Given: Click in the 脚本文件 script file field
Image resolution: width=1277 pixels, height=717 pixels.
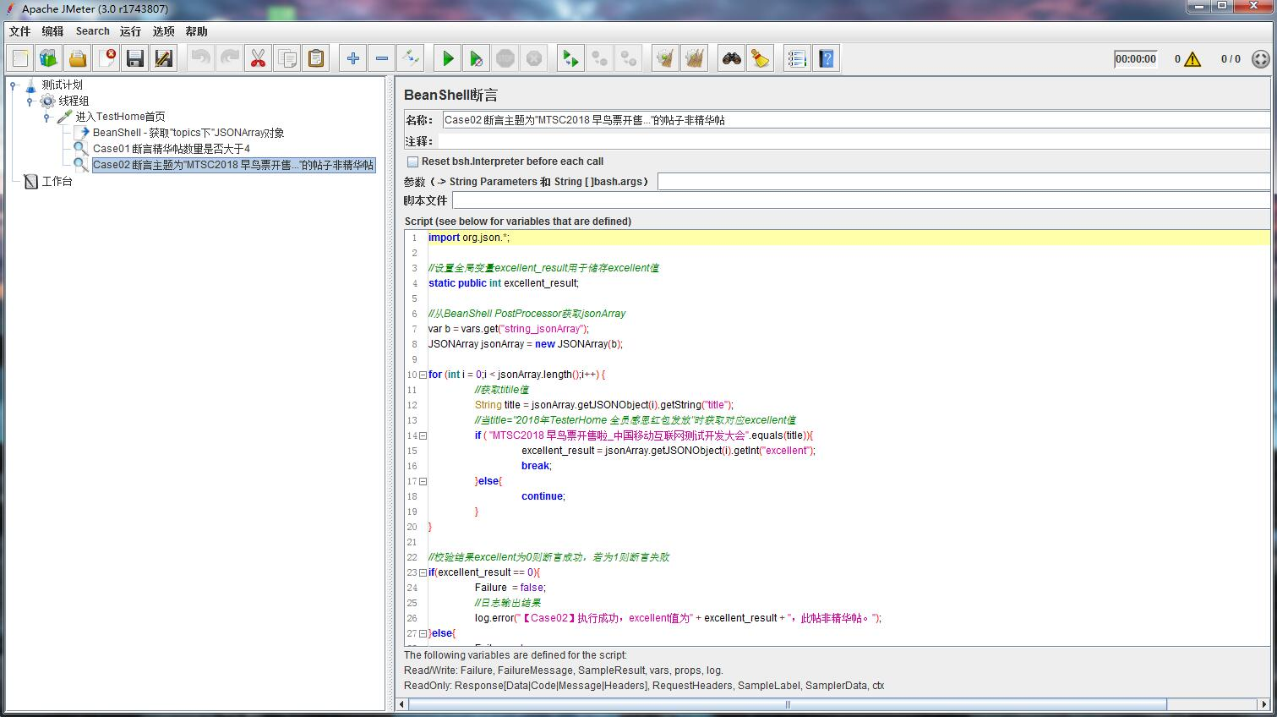Looking at the screenshot, I should 861,200.
